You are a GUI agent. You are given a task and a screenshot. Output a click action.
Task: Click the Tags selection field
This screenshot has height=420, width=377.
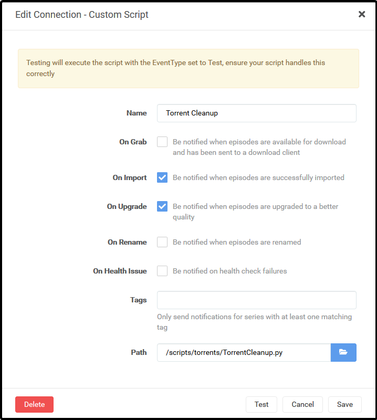click(x=256, y=300)
